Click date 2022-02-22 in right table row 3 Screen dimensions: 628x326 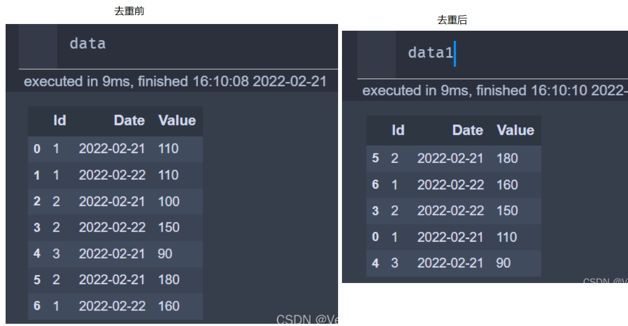(451, 210)
